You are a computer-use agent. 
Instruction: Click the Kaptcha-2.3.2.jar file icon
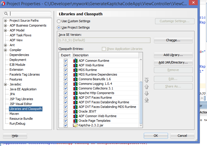[75, 125]
